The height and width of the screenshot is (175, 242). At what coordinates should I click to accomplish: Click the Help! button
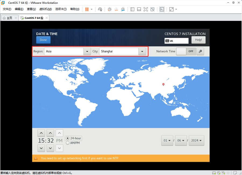point(198,40)
